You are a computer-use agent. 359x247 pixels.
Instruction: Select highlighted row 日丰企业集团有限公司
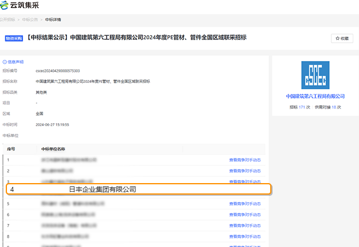[x=103, y=189]
